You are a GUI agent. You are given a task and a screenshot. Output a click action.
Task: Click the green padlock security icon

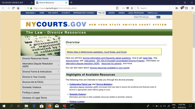pos(31,8)
